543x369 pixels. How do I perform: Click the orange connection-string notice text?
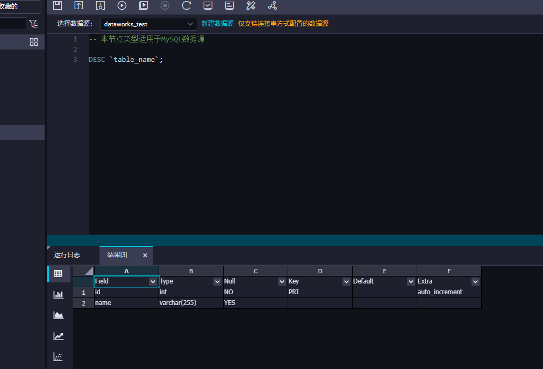tap(283, 24)
